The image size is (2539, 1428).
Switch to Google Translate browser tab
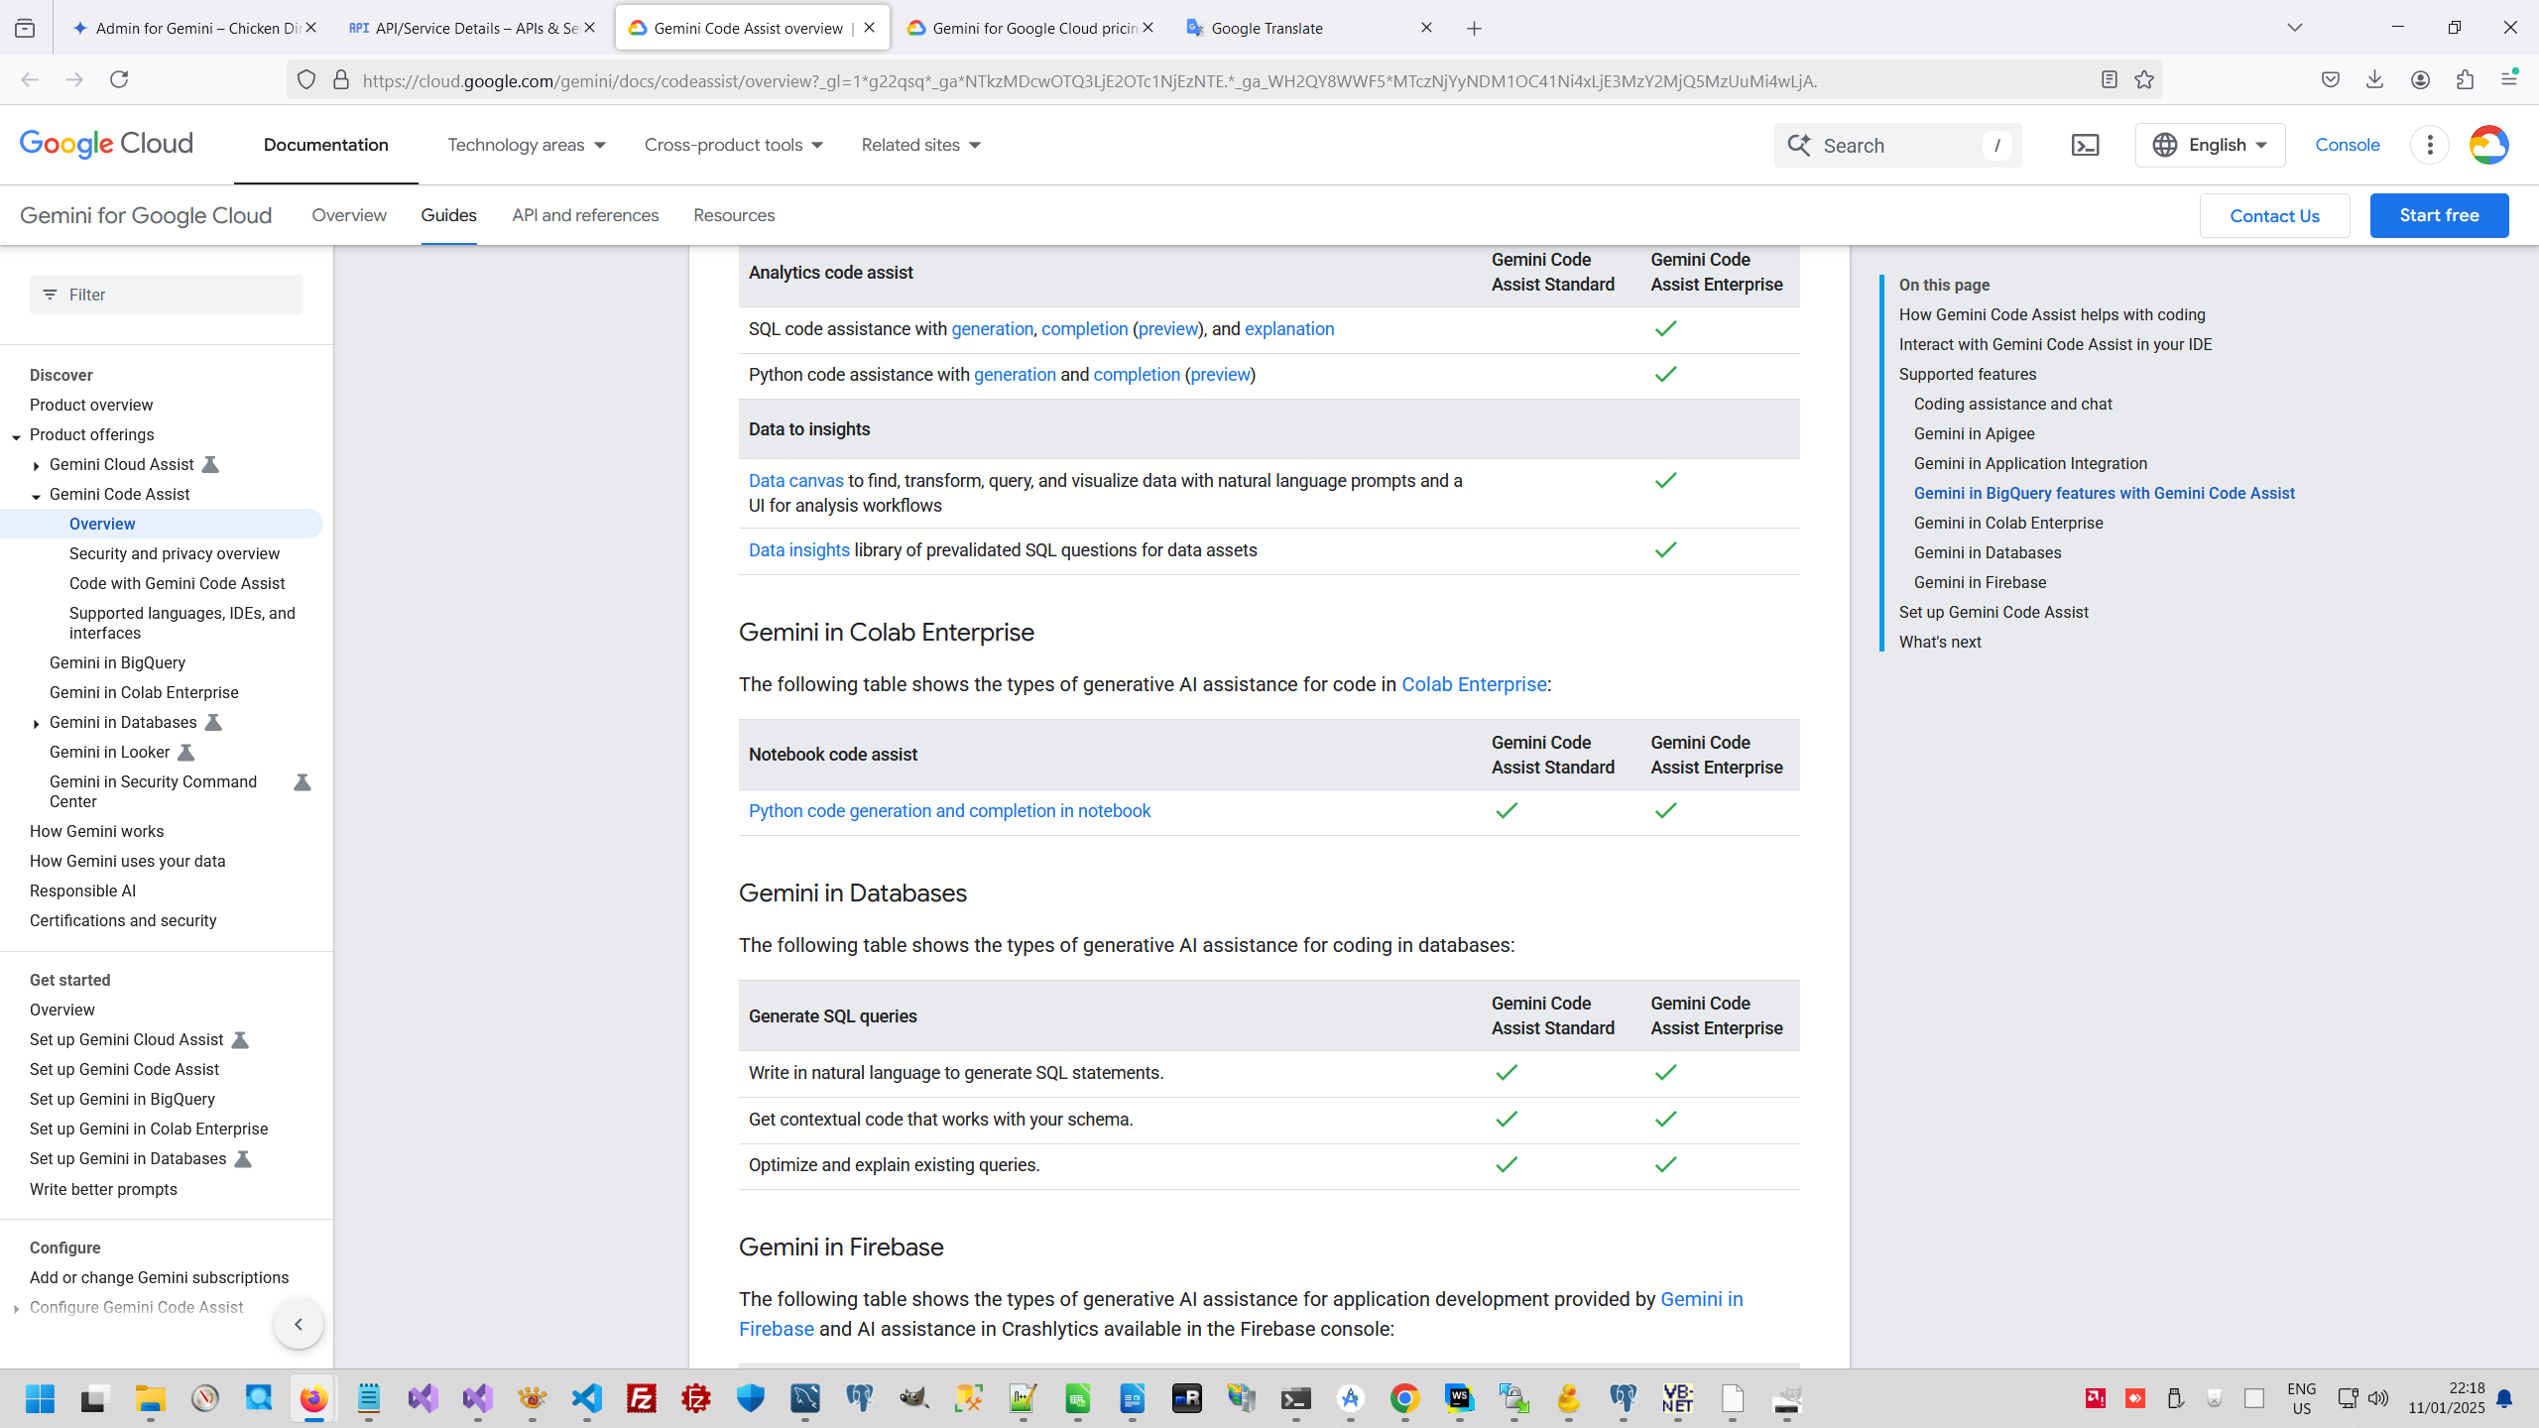(1267, 28)
